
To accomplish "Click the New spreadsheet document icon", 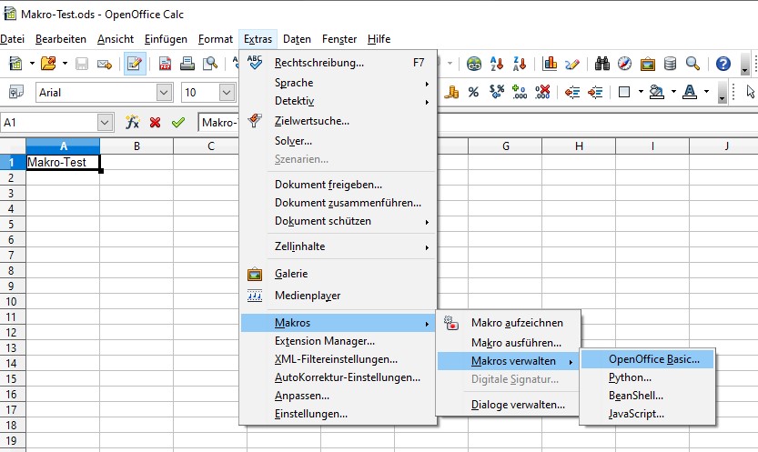I will [x=16, y=64].
